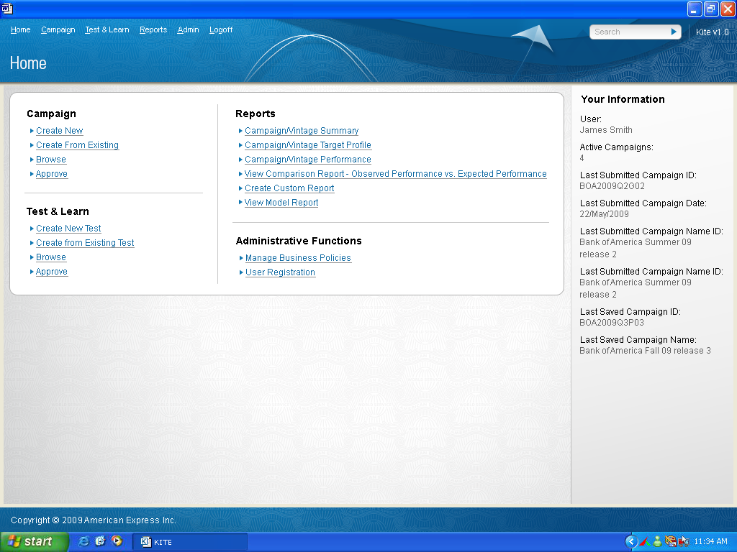Open the Campaign menu
Screen dimensions: 737x552
(x=58, y=30)
